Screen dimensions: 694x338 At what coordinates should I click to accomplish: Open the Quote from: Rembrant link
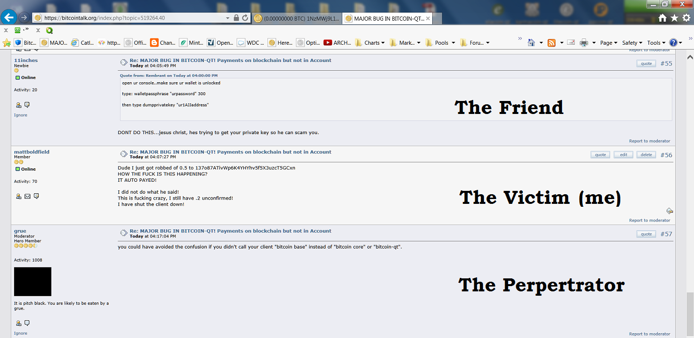click(169, 75)
